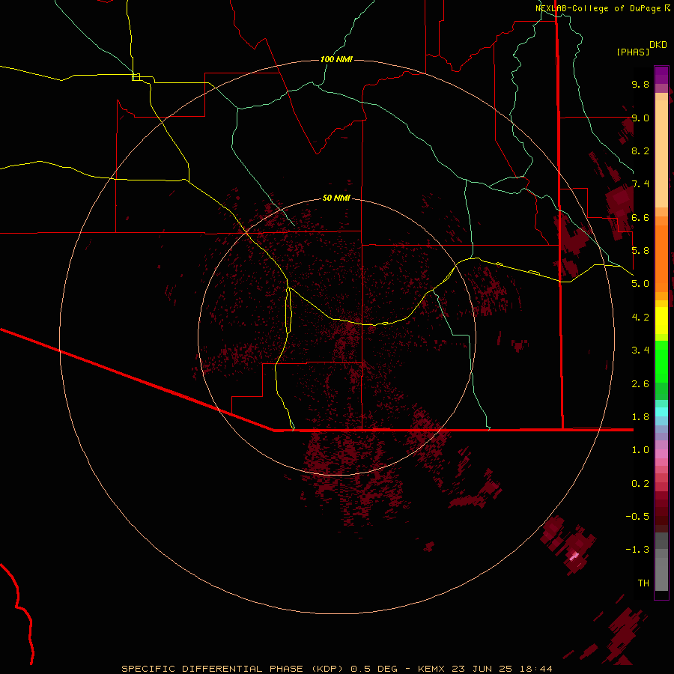The image size is (674, 674).
Task: Click the 9.8 value on the color scale
Action: pos(640,84)
